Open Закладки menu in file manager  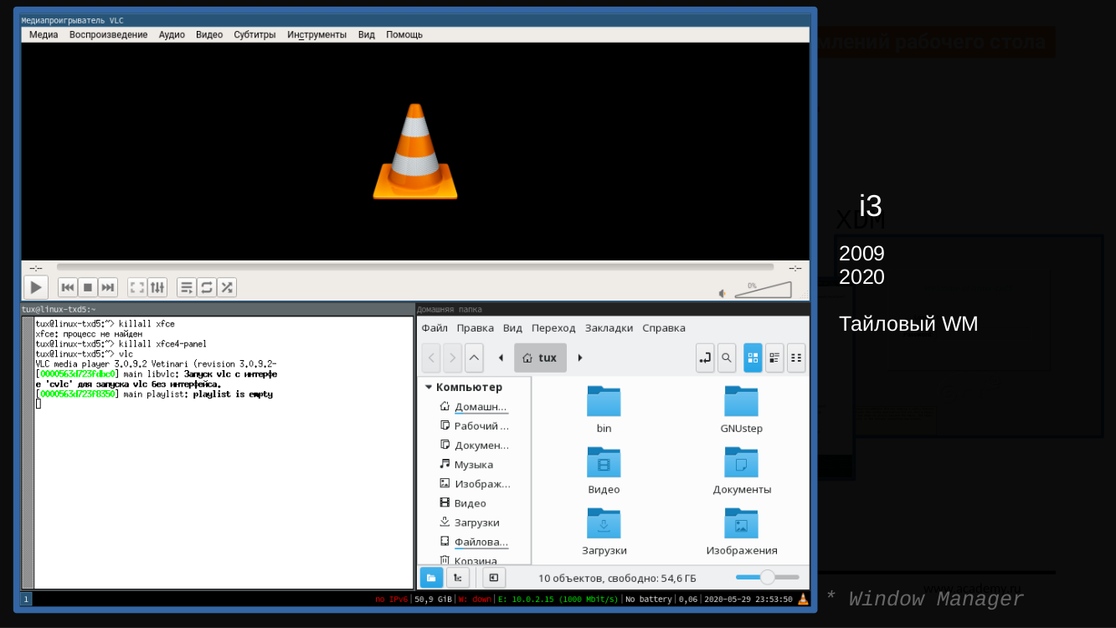(x=609, y=327)
